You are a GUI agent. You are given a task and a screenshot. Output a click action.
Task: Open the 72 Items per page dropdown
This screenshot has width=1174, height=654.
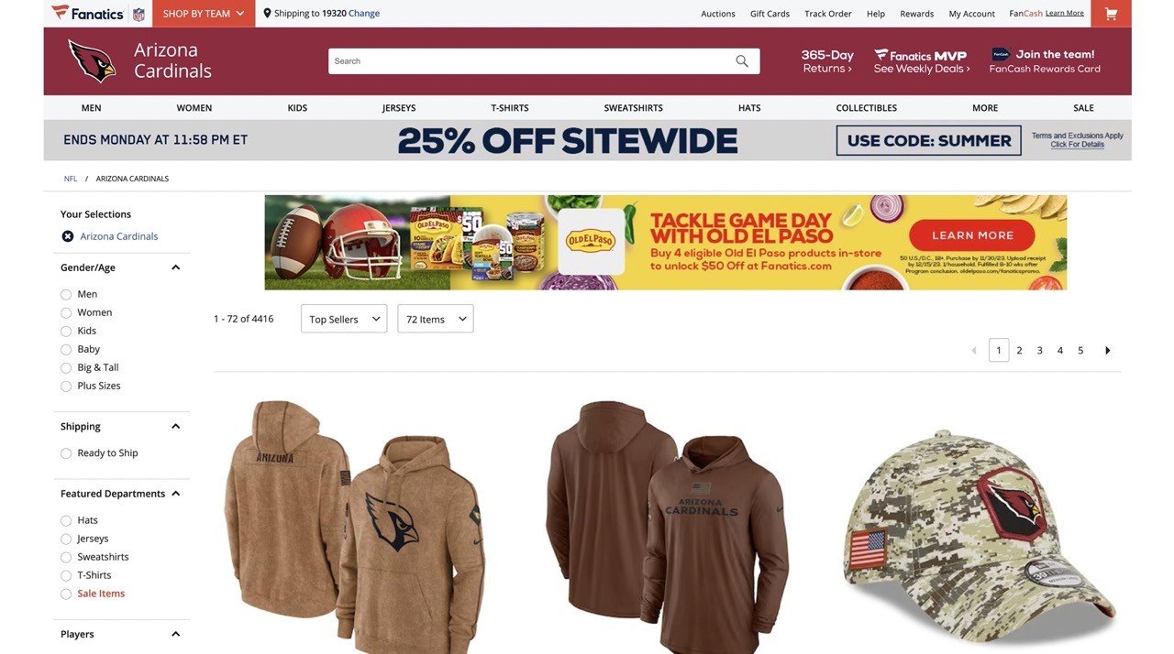pyautogui.click(x=436, y=319)
